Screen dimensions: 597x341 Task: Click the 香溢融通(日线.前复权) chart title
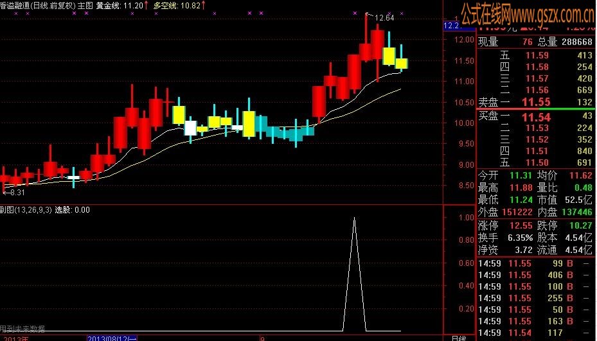pyautogui.click(x=38, y=5)
